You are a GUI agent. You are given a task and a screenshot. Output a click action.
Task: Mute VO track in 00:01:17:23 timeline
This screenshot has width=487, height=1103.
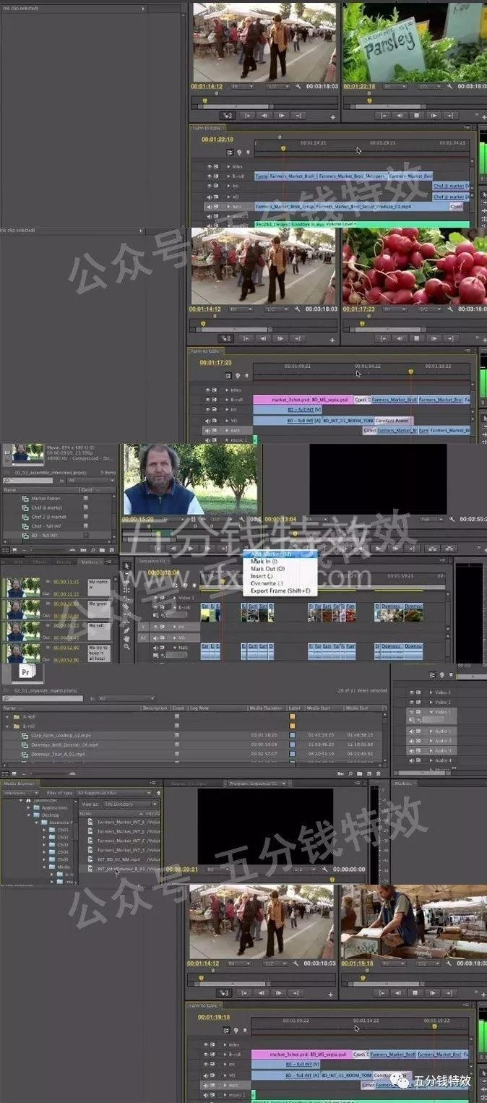pyautogui.click(x=210, y=420)
